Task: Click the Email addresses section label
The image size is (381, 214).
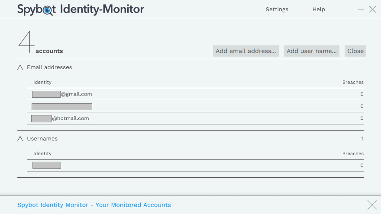Action: click(x=49, y=67)
